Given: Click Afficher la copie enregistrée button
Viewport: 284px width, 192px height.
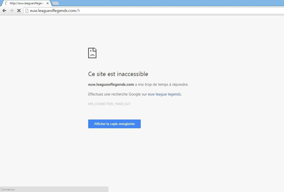Looking at the screenshot, I should pos(114,124).
